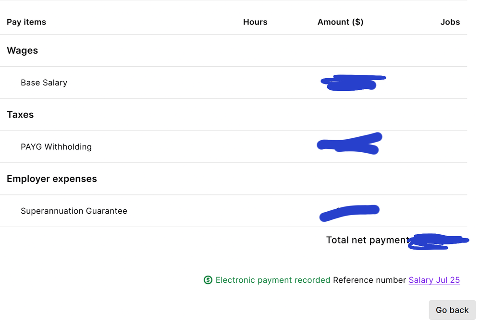
Task: Select the Hours column header
Action: coord(255,22)
